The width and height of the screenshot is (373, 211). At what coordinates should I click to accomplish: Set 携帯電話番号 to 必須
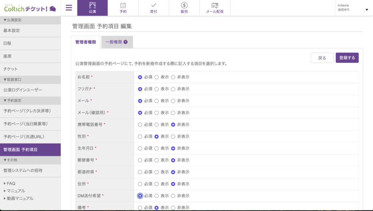[140, 124]
